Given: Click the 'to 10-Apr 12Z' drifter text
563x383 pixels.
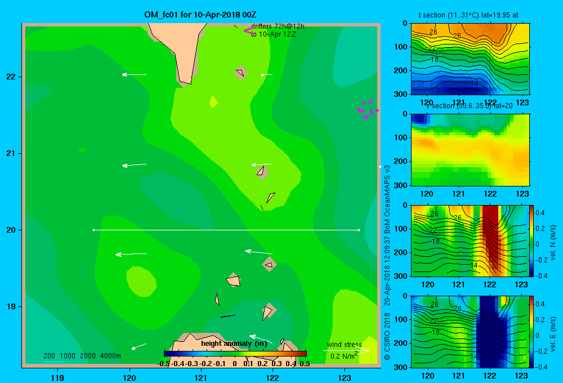Looking at the screenshot, I should pyautogui.click(x=274, y=34).
